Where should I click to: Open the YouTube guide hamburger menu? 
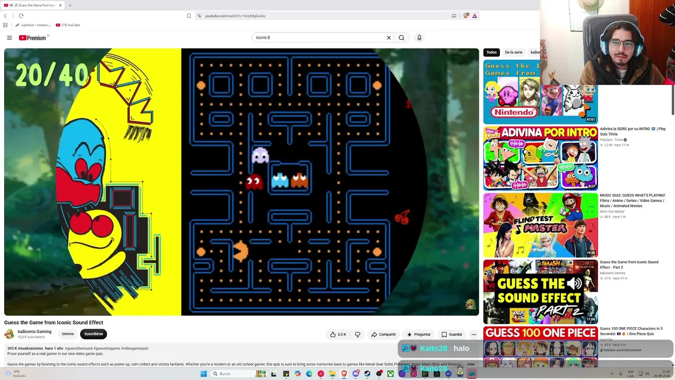click(x=9, y=37)
